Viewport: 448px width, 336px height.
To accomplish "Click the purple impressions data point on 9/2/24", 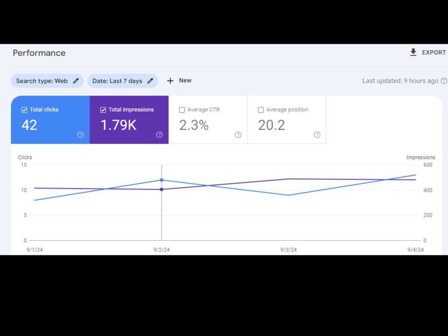I will 162,190.
